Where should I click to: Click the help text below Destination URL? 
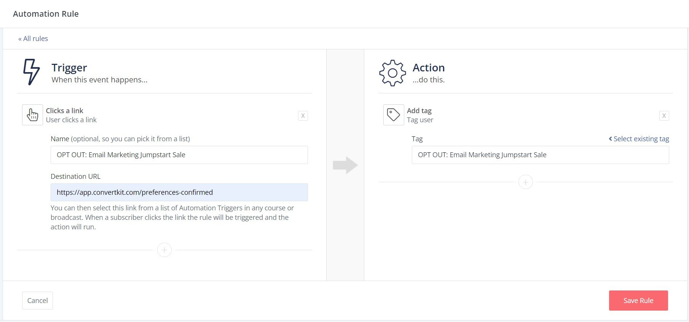(x=172, y=218)
